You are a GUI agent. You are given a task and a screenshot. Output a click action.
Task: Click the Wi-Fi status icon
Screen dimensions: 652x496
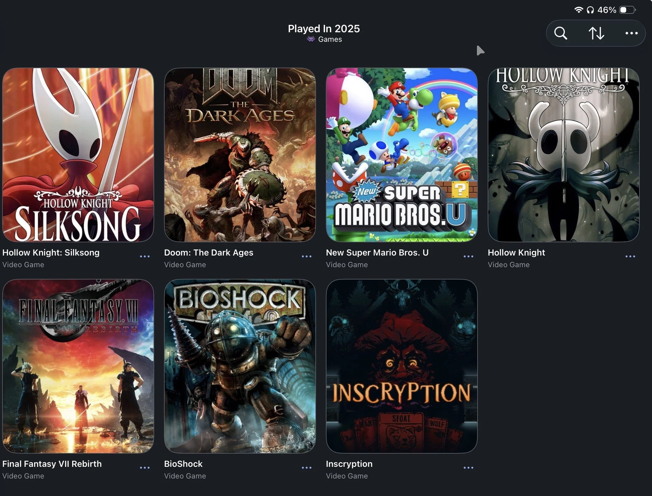579,10
